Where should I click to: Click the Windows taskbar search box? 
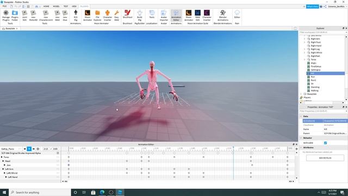40,192
